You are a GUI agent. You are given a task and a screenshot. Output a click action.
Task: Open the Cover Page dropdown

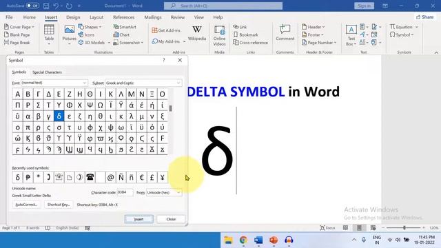pyautogui.click(x=19, y=27)
